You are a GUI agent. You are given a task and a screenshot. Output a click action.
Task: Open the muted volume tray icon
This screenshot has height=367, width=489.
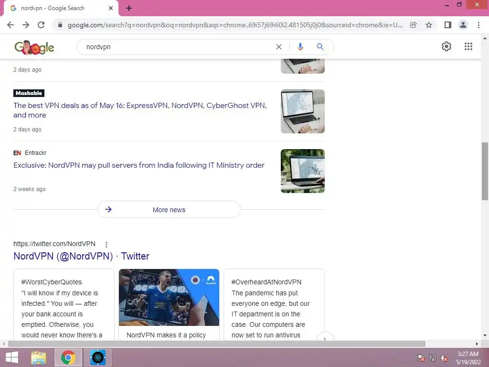coord(444,358)
